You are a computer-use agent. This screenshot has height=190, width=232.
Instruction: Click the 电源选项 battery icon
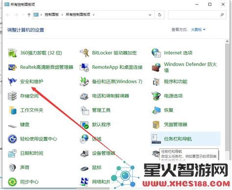(x=156, y=96)
